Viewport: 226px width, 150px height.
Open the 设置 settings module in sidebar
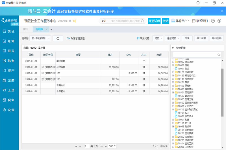[x=9, y=110]
